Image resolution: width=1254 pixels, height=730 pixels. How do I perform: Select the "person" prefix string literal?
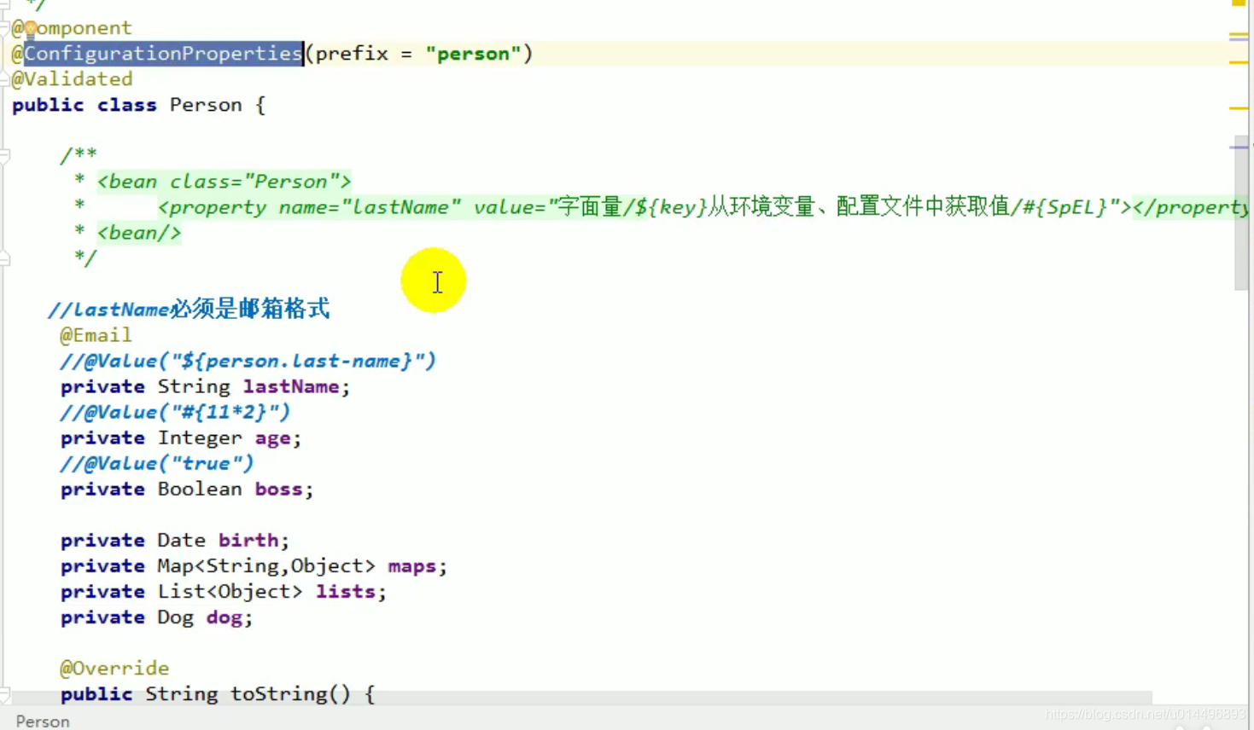pyautogui.click(x=472, y=53)
